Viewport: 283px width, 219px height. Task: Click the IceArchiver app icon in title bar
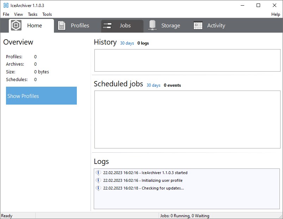pyautogui.click(x=6, y=5)
